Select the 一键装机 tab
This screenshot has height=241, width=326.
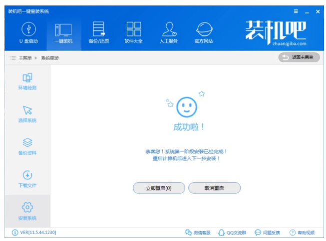pyautogui.click(x=63, y=32)
